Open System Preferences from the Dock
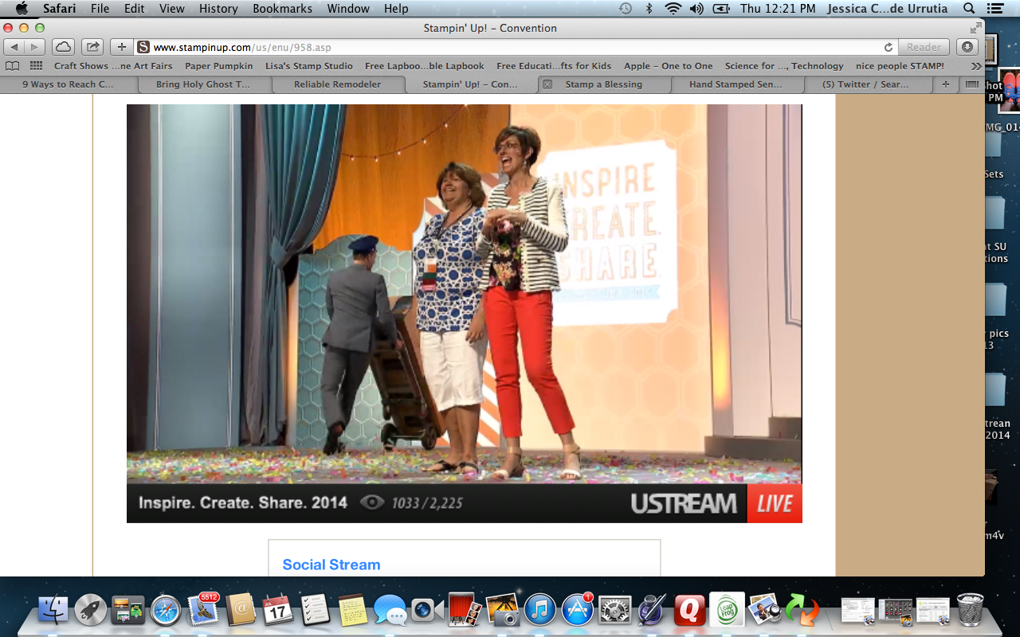1020x637 pixels. (x=615, y=610)
